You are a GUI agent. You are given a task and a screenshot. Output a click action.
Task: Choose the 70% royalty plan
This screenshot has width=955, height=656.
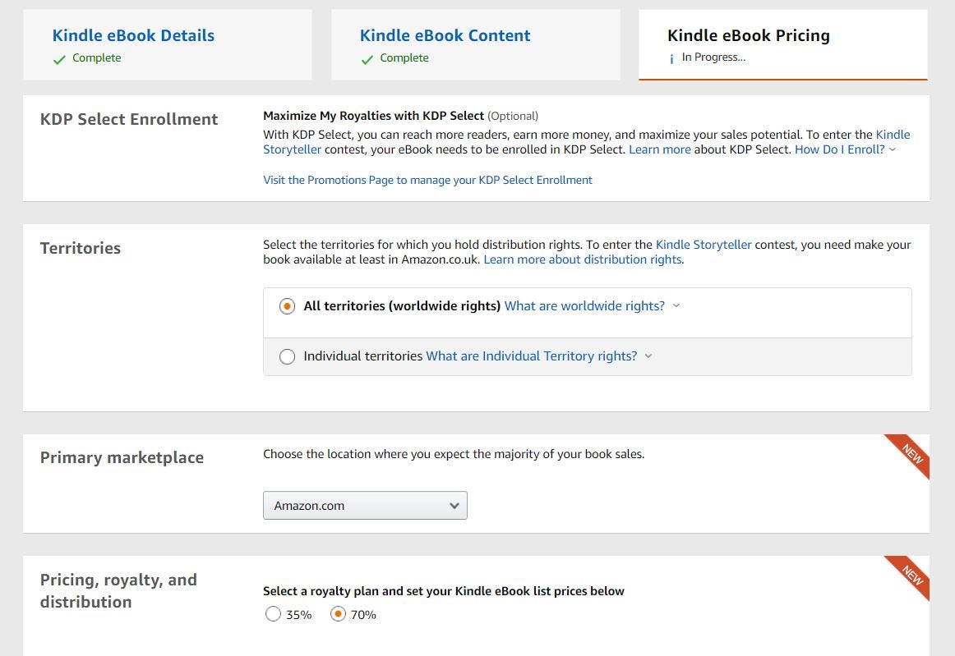(x=338, y=614)
